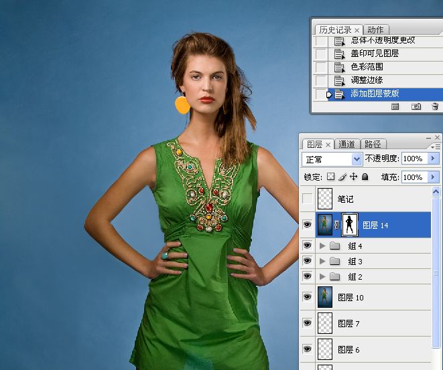This screenshot has height=370, width=443.
Task: Select layer name 图层 10
Action: point(351,298)
